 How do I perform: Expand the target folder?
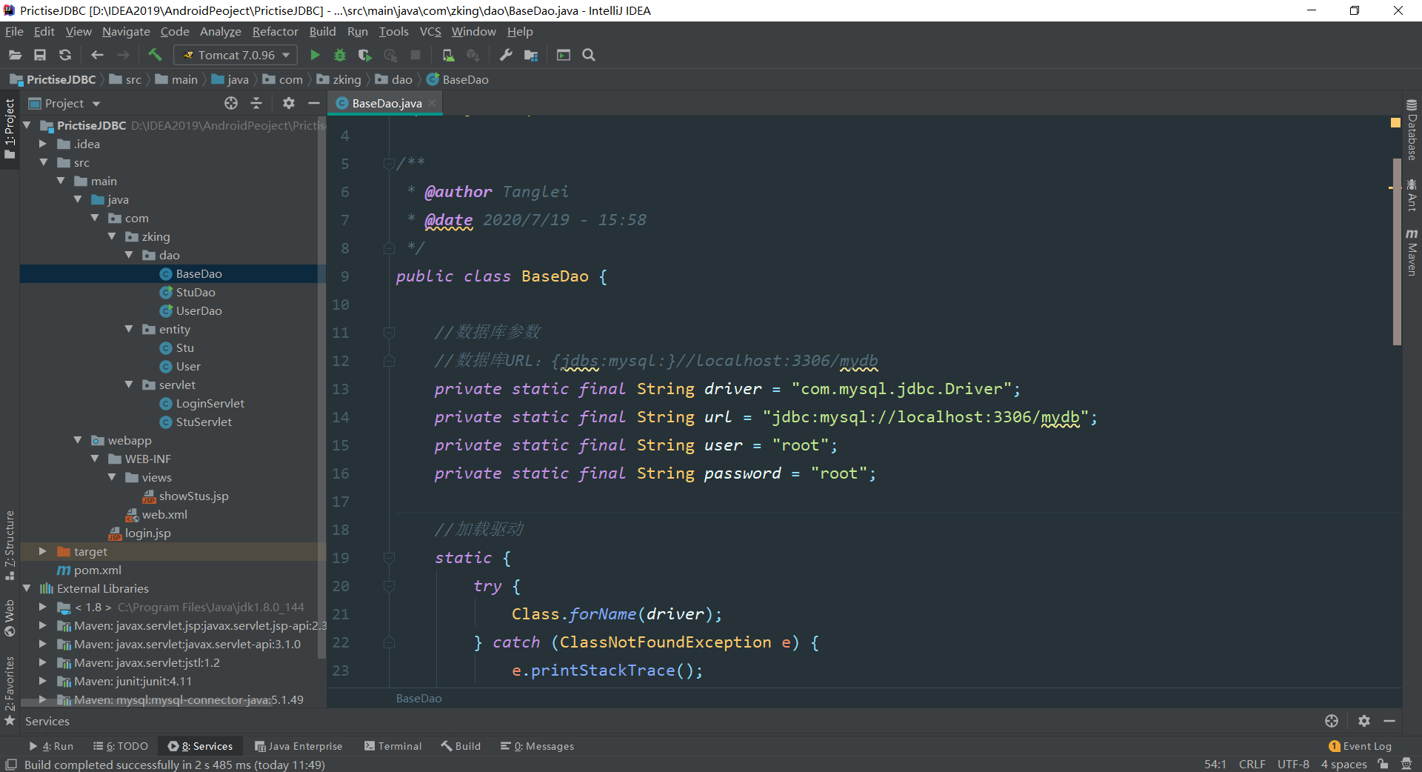[x=43, y=551]
